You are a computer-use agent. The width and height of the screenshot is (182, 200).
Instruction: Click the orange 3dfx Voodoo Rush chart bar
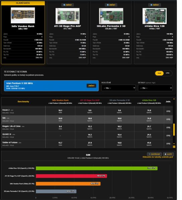tap(68, 184)
